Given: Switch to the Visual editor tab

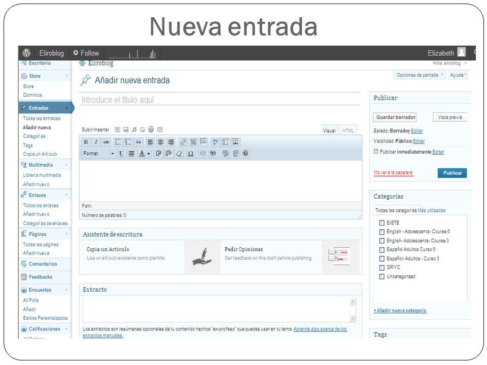Looking at the screenshot, I should click(x=329, y=131).
